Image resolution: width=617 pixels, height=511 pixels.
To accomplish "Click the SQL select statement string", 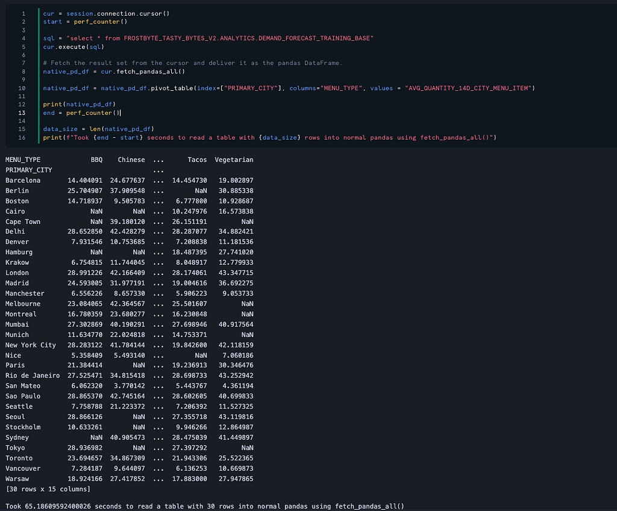I will pos(220,39).
